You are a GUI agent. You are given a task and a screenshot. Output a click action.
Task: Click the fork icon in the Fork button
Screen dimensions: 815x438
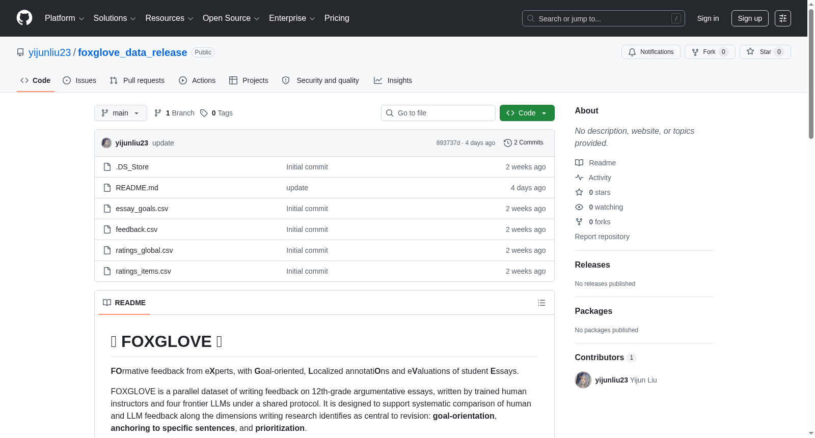pyautogui.click(x=695, y=52)
